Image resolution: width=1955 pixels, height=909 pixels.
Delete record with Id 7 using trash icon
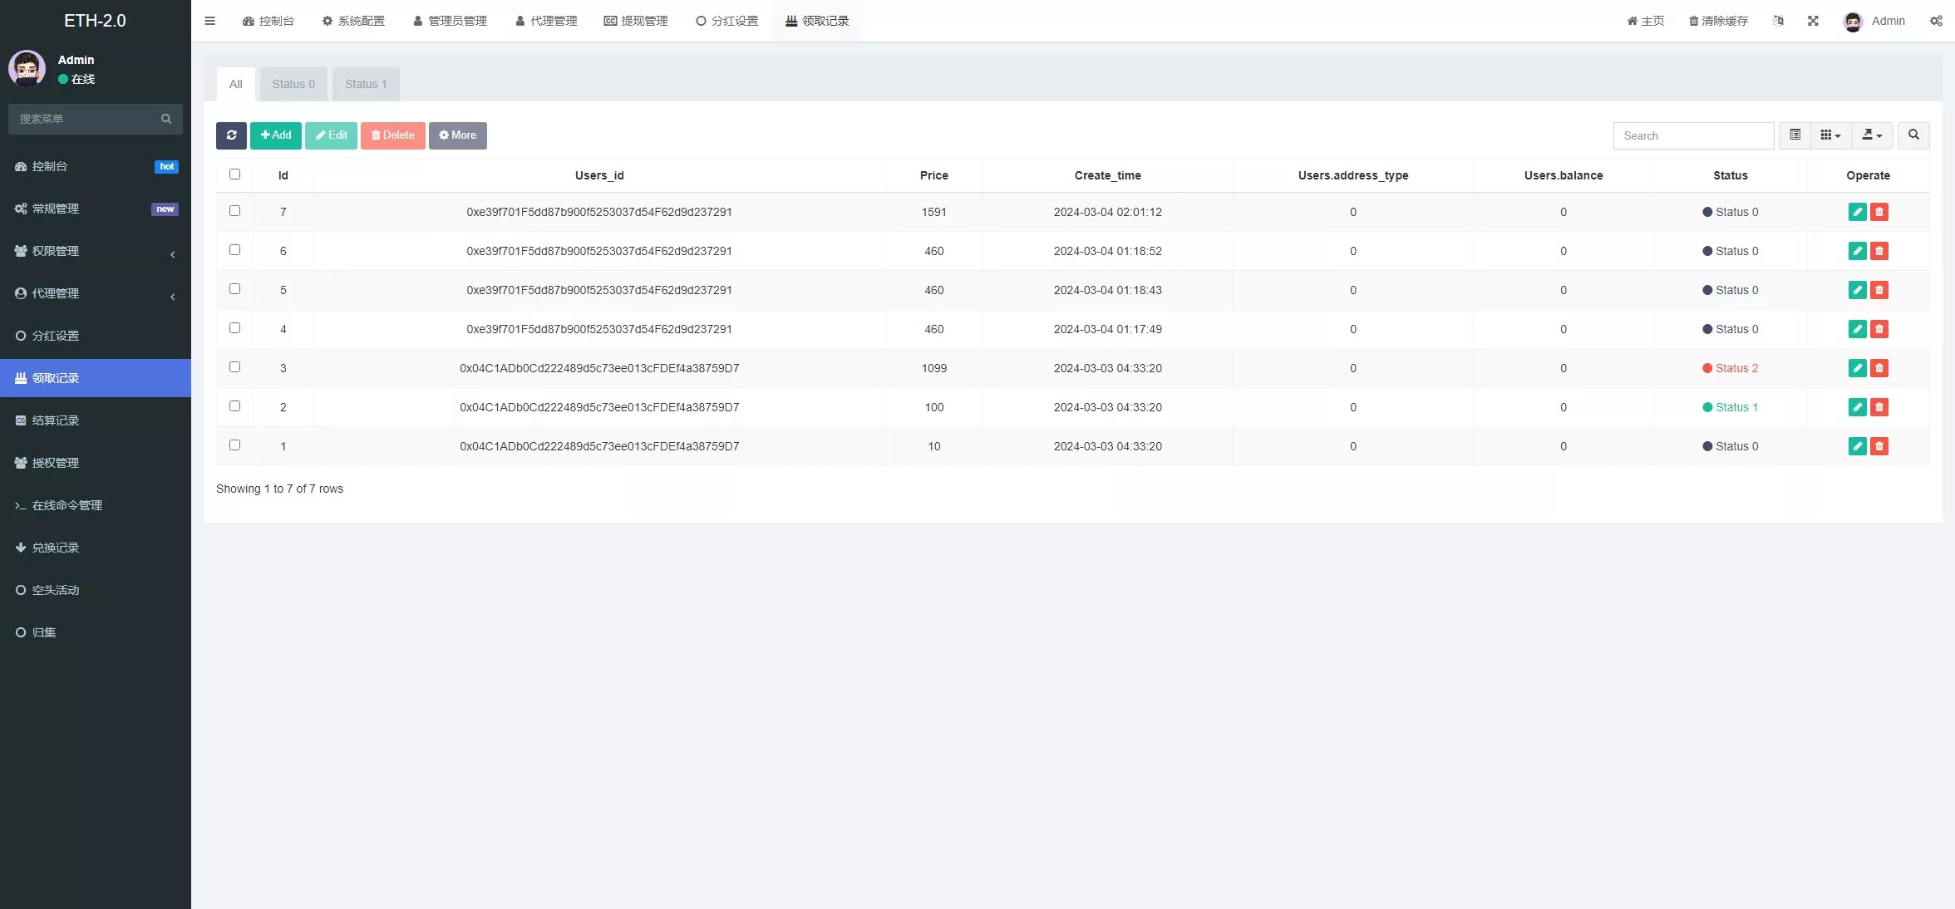point(1879,212)
